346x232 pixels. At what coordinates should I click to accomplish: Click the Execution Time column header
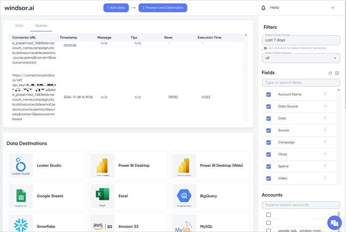pos(210,38)
